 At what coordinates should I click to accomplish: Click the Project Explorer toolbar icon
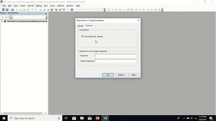[x=56, y=10]
